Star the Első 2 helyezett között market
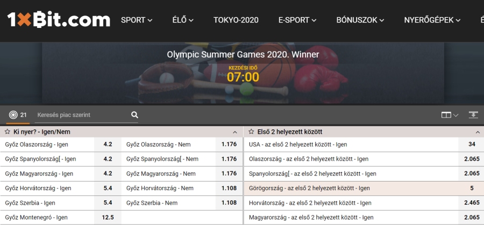The height and width of the screenshot is (225, 484). pyautogui.click(x=251, y=132)
